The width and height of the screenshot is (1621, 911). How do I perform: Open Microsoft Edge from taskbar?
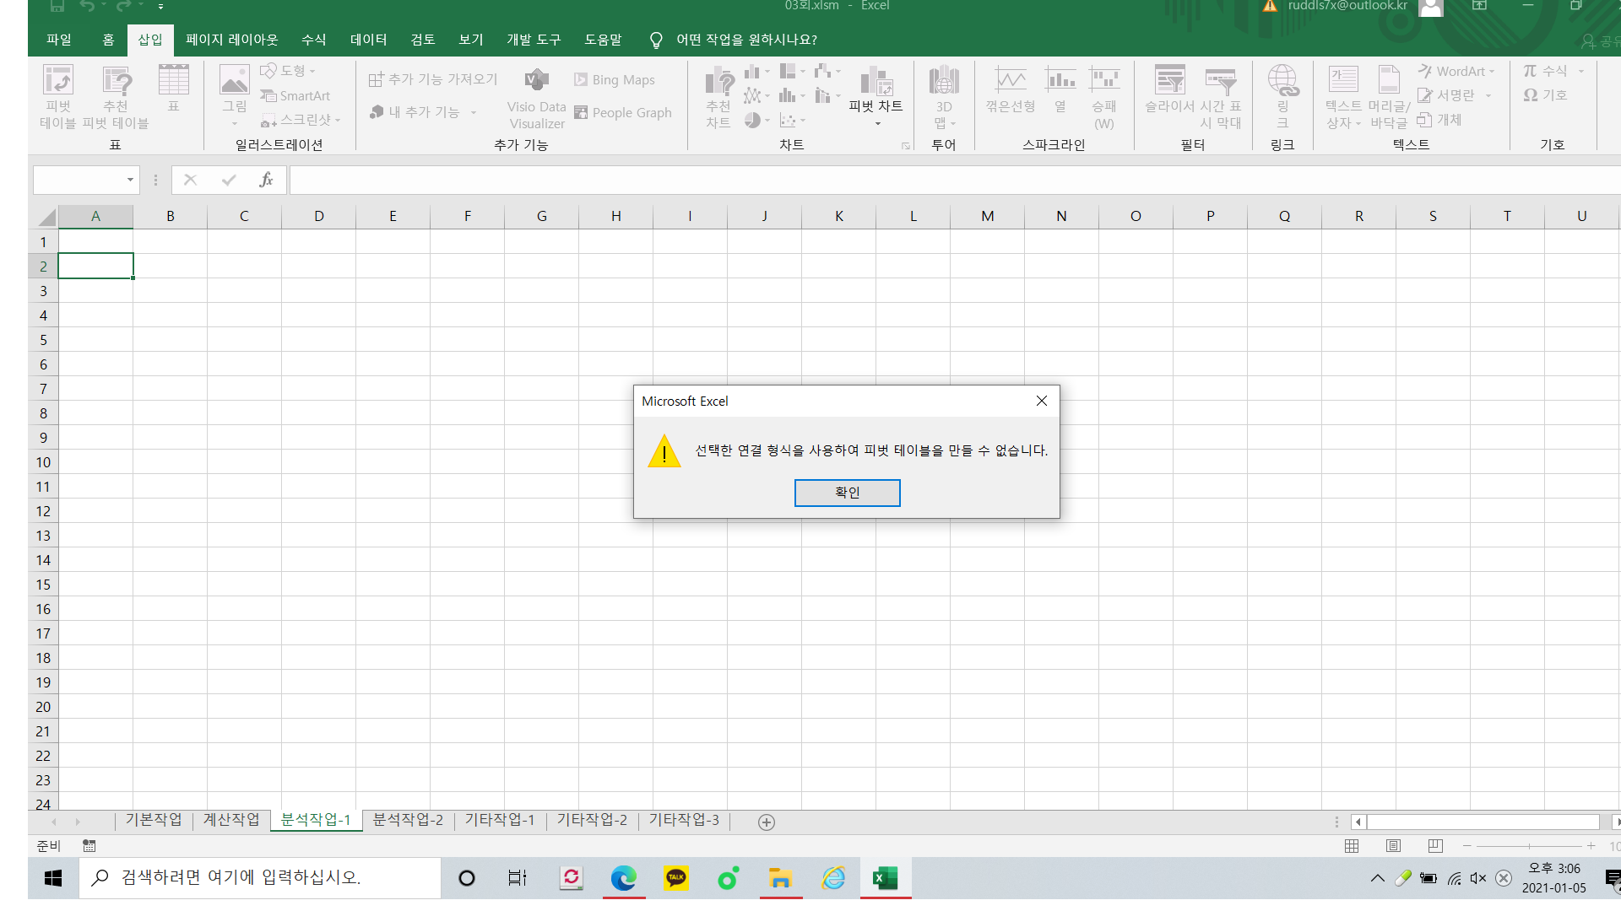624,878
